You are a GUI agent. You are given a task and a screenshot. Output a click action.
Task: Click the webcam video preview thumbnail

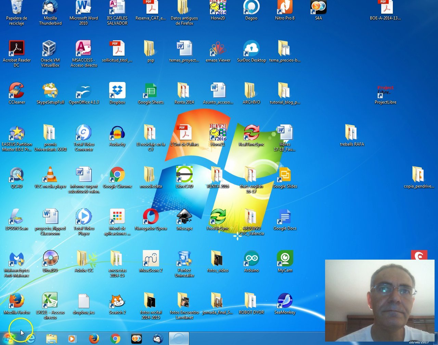(379, 300)
